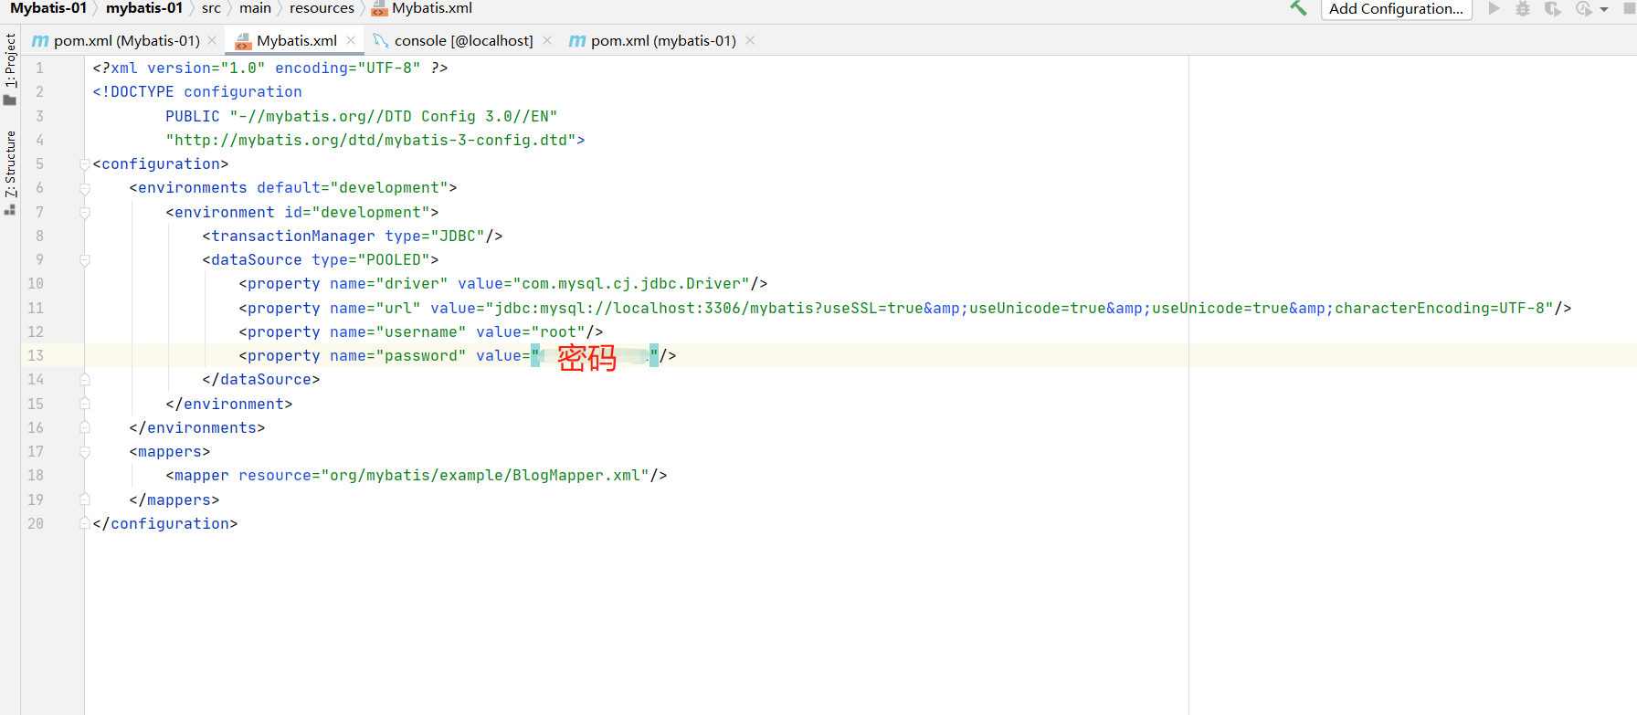This screenshot has width=1637, height=715.
Task: Close the console [@localhost] tab
Action: click(x=547, y=40)
